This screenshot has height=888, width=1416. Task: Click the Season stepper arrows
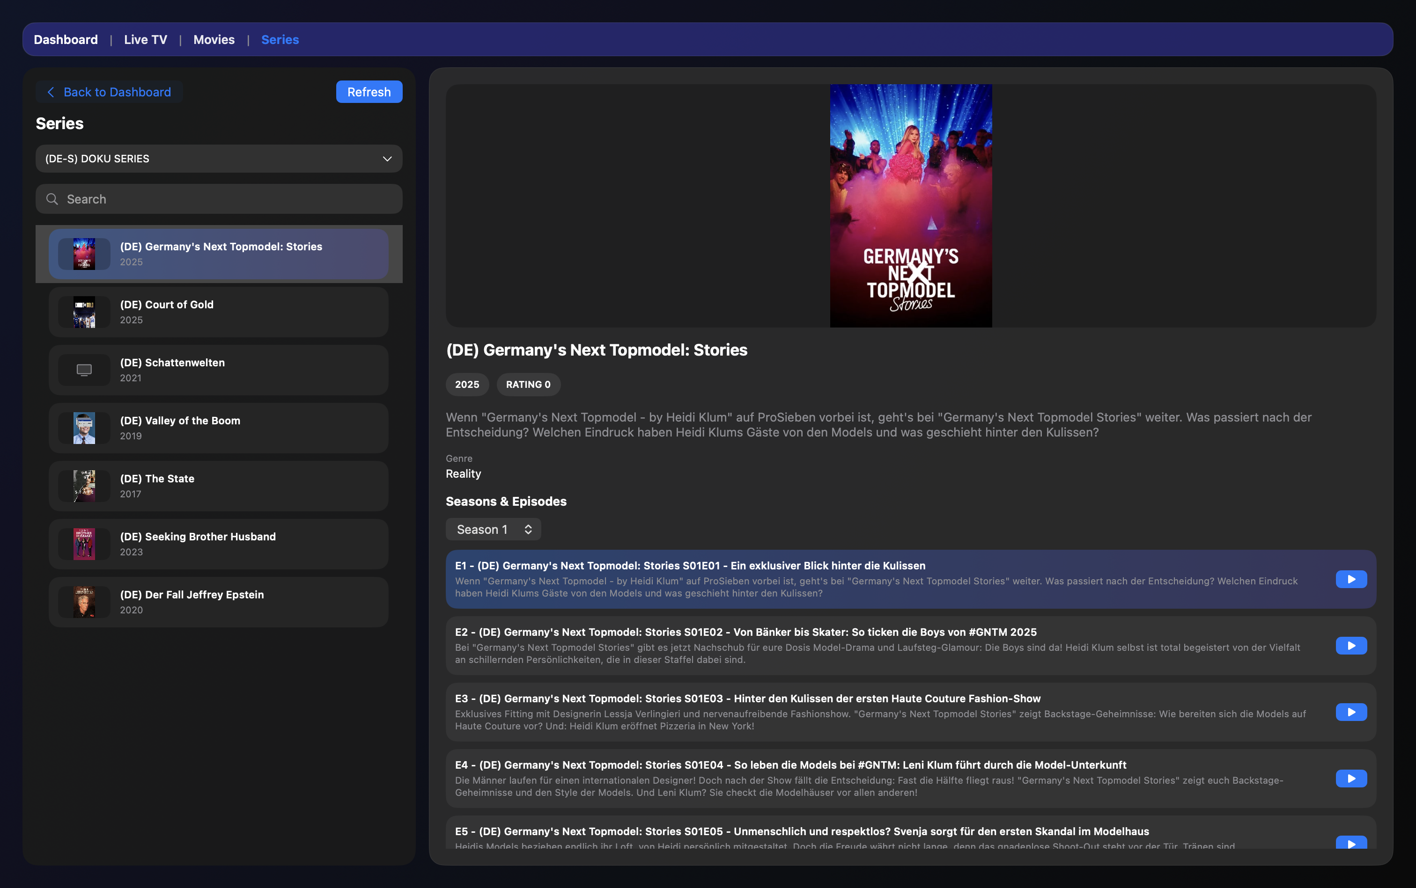tap(529, 529)
